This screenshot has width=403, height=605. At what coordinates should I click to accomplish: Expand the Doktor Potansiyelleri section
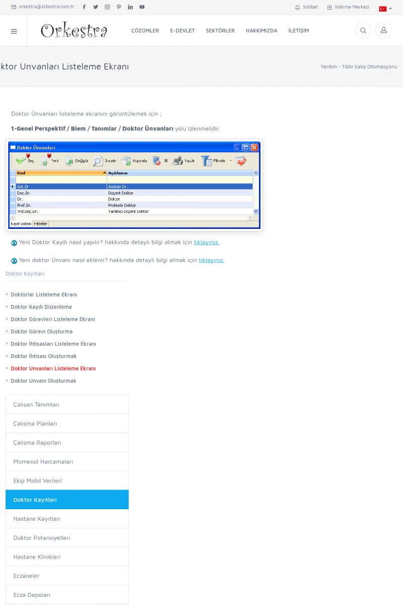[x=67, y=538]
